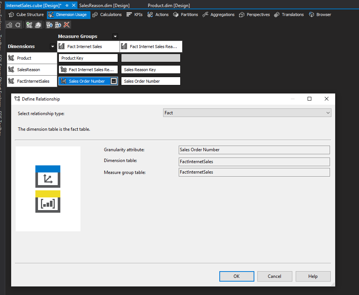
Task: Click the Add Cube Dimension toolbar icon
Action: (29, 25)
